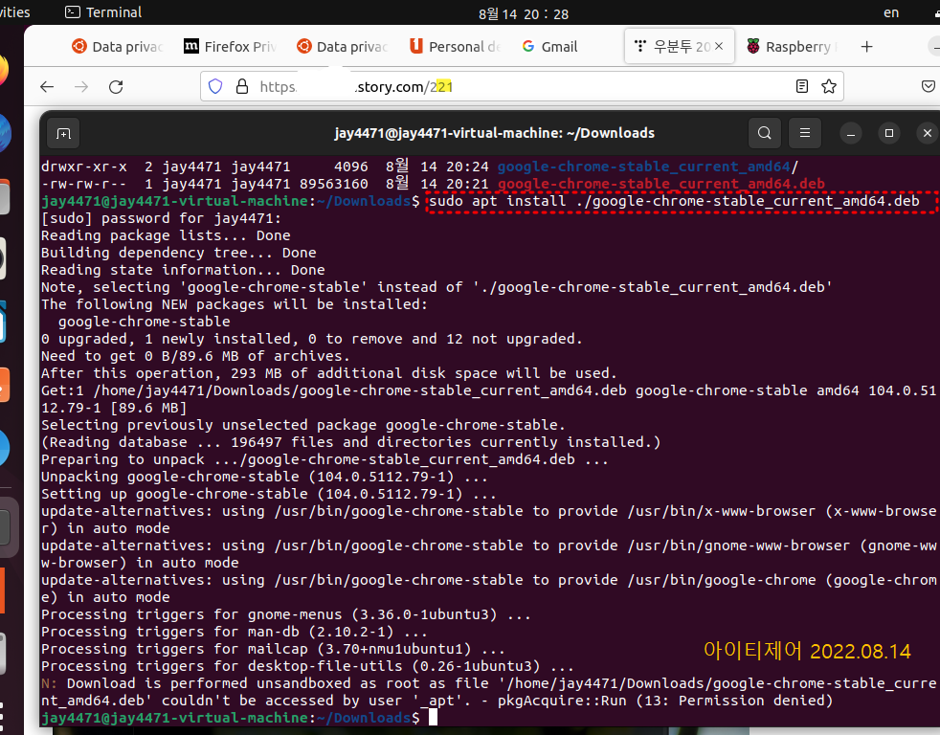Click the 'N: Download is performed unsandboxed' warning

tap(488, 692)
